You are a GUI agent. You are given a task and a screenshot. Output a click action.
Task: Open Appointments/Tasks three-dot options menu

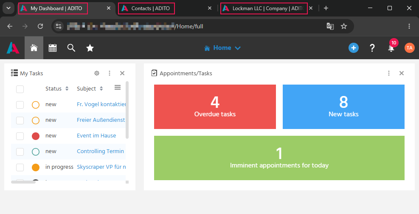389,73
